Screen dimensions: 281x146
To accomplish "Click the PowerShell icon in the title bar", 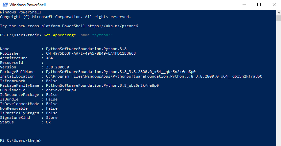I will point(5,5).
